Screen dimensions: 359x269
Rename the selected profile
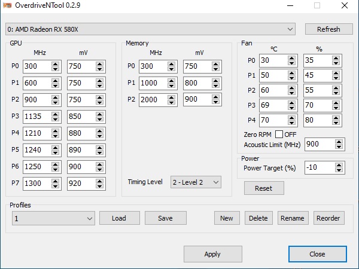(293, 218)
